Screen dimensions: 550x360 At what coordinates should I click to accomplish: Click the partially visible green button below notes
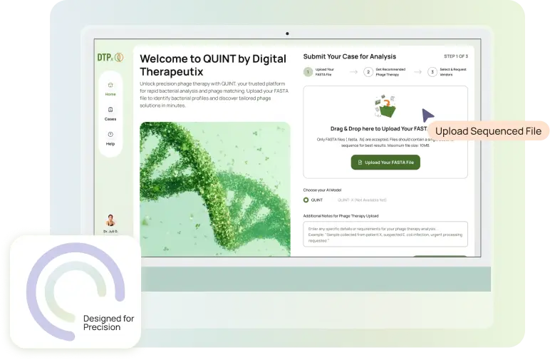440,256
